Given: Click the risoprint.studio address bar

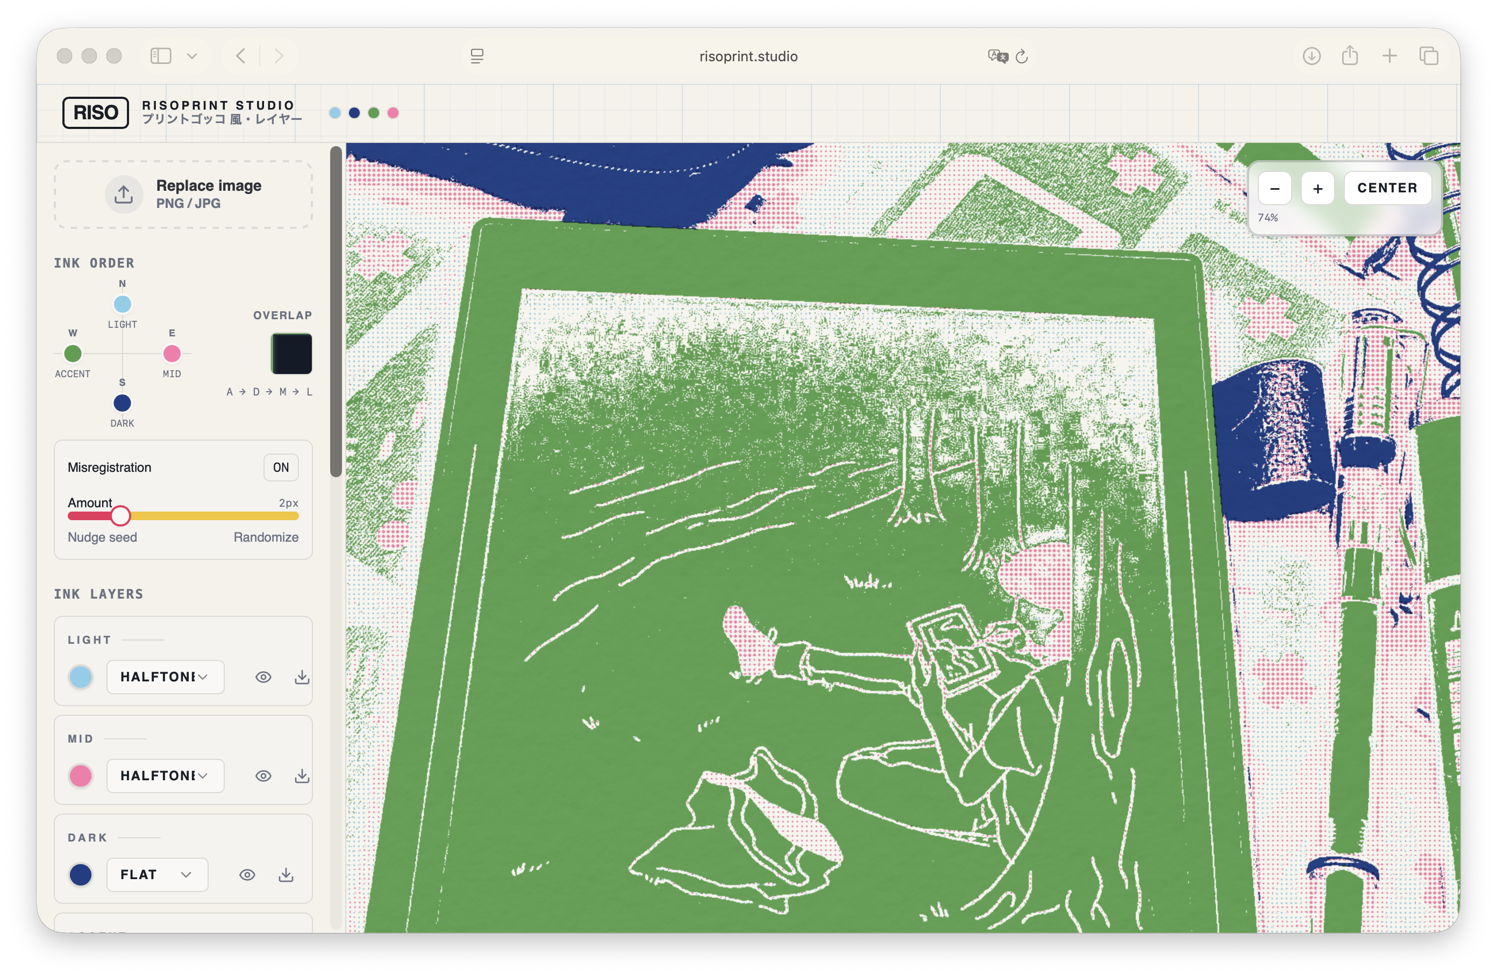Looking at the screenshot, I should click(748, 56).
